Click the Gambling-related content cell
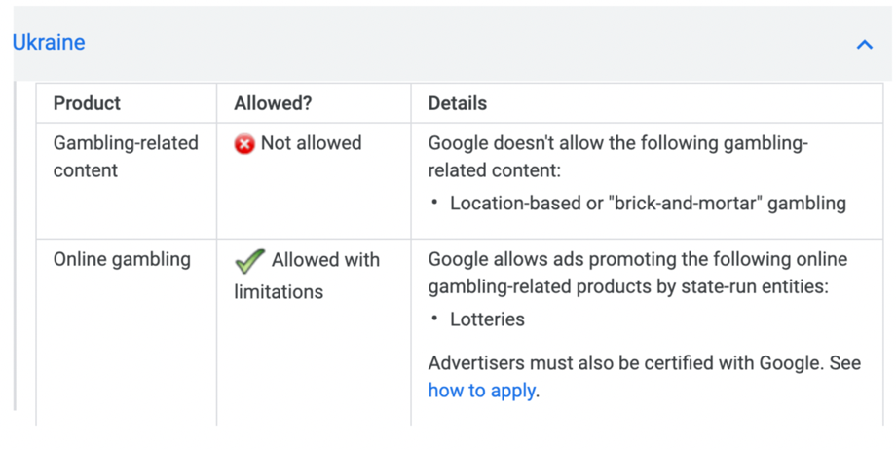The image size is (896, 450). tap(127, 181)
